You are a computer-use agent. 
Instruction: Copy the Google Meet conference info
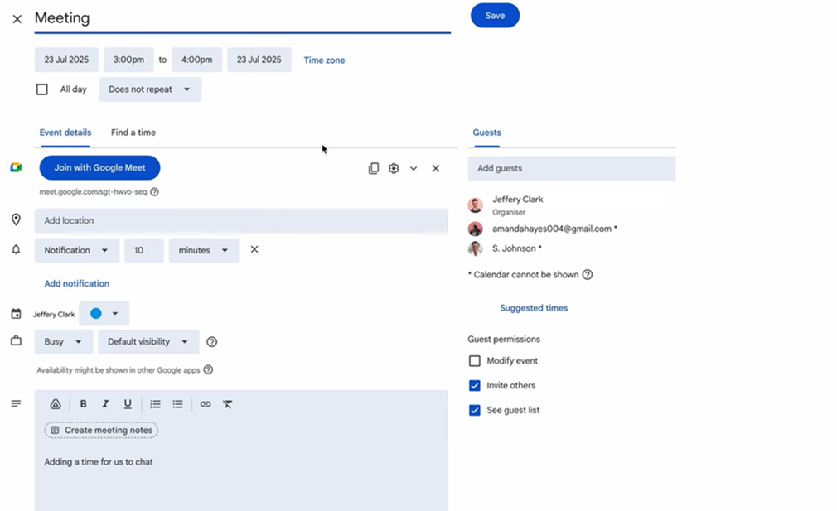(x=373, y=168)
